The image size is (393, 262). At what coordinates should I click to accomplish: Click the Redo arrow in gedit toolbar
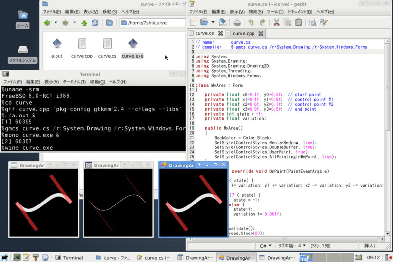(262, 22)
